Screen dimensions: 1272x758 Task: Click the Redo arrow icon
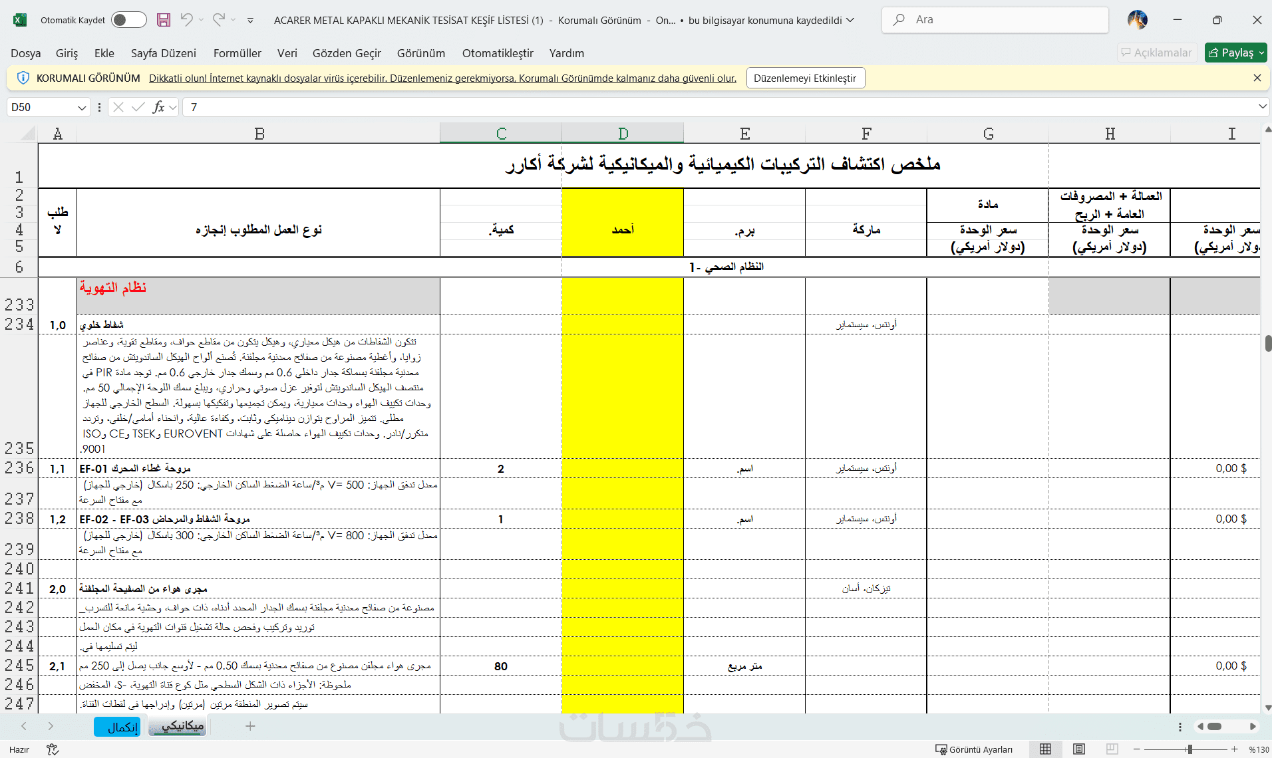click(218, 20)
